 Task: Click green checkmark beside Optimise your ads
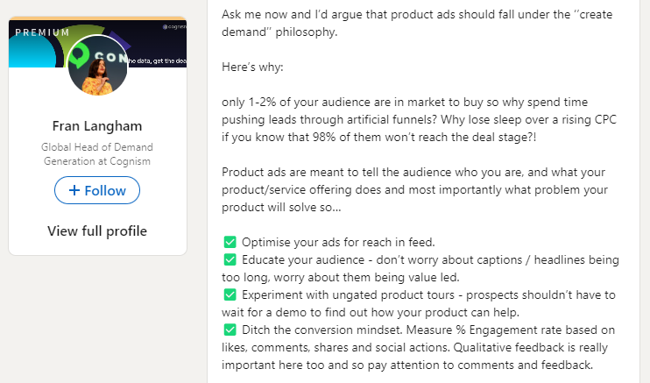[x=230, y=241]
